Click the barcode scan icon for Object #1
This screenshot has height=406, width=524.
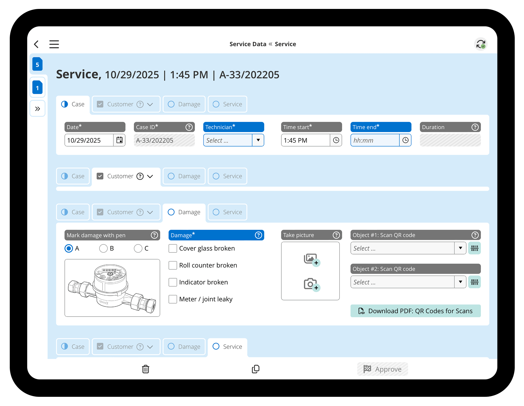[474, 248]
